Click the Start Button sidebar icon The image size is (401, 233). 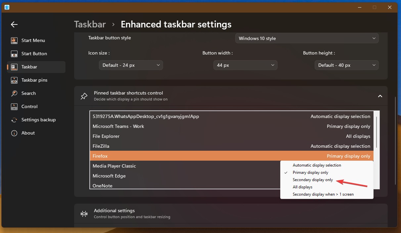coord(14,54)
